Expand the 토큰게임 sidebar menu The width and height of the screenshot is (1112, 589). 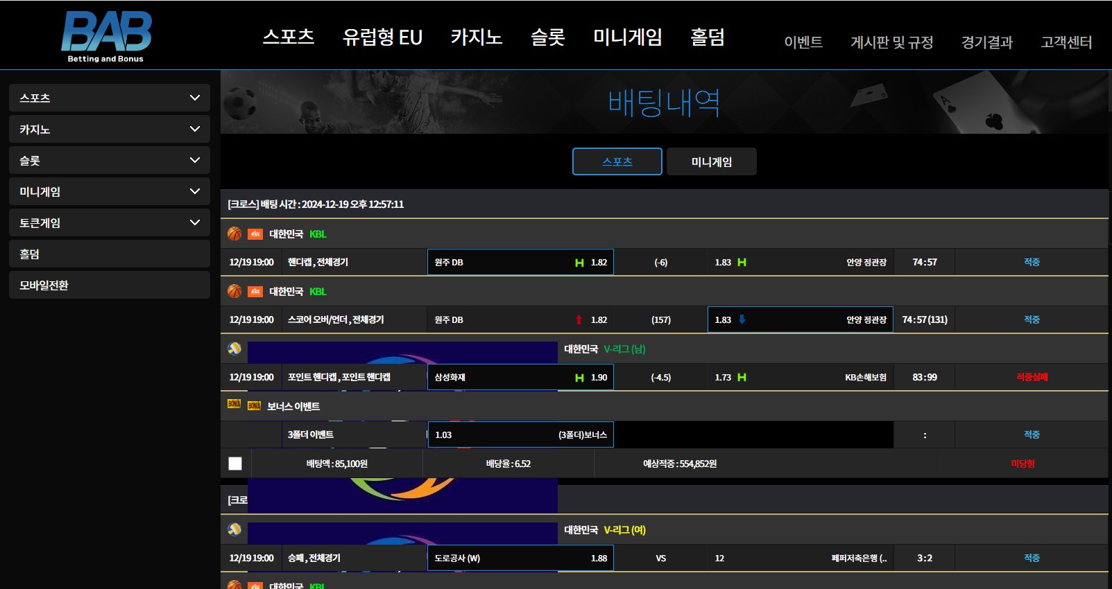click(110, 222)
